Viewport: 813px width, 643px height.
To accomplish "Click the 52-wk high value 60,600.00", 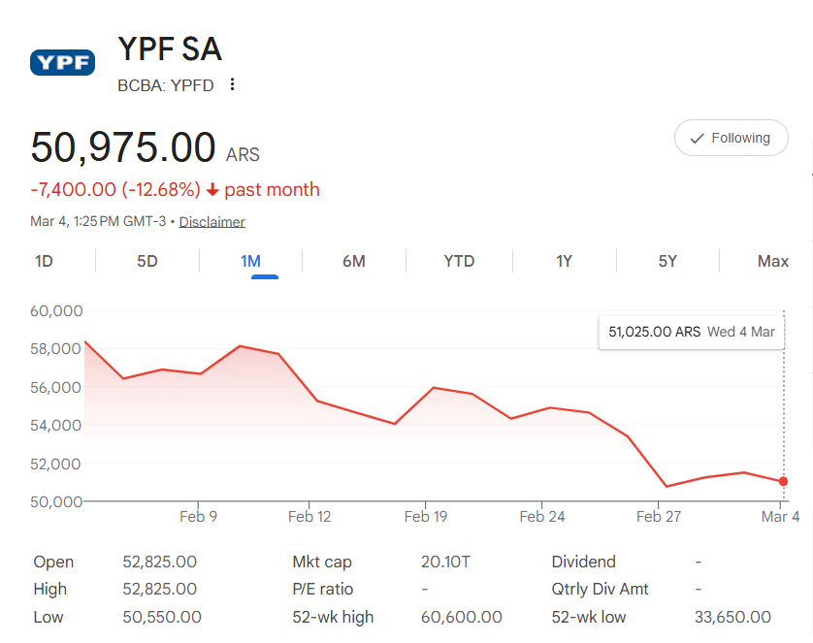I will (462, 617).
